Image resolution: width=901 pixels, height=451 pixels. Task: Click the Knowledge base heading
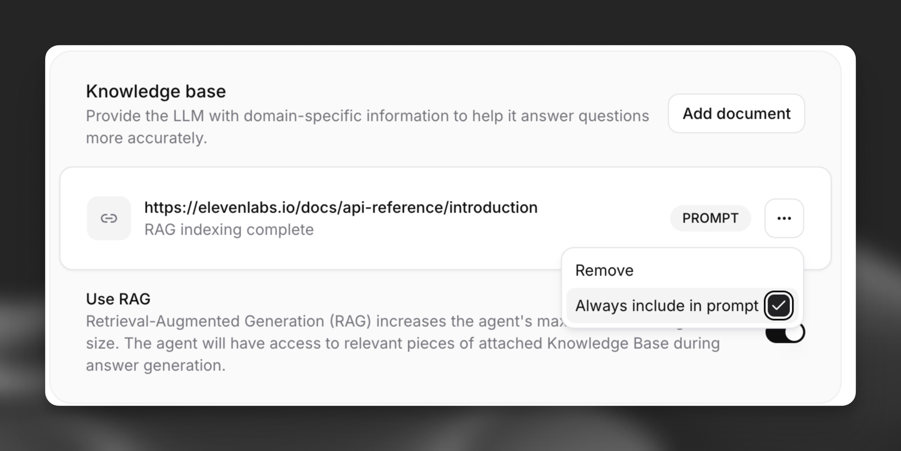(x=156, y=91)
